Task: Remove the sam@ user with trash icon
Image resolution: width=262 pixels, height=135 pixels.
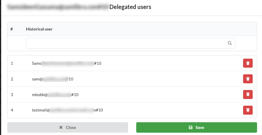Action: pos(248,79)
